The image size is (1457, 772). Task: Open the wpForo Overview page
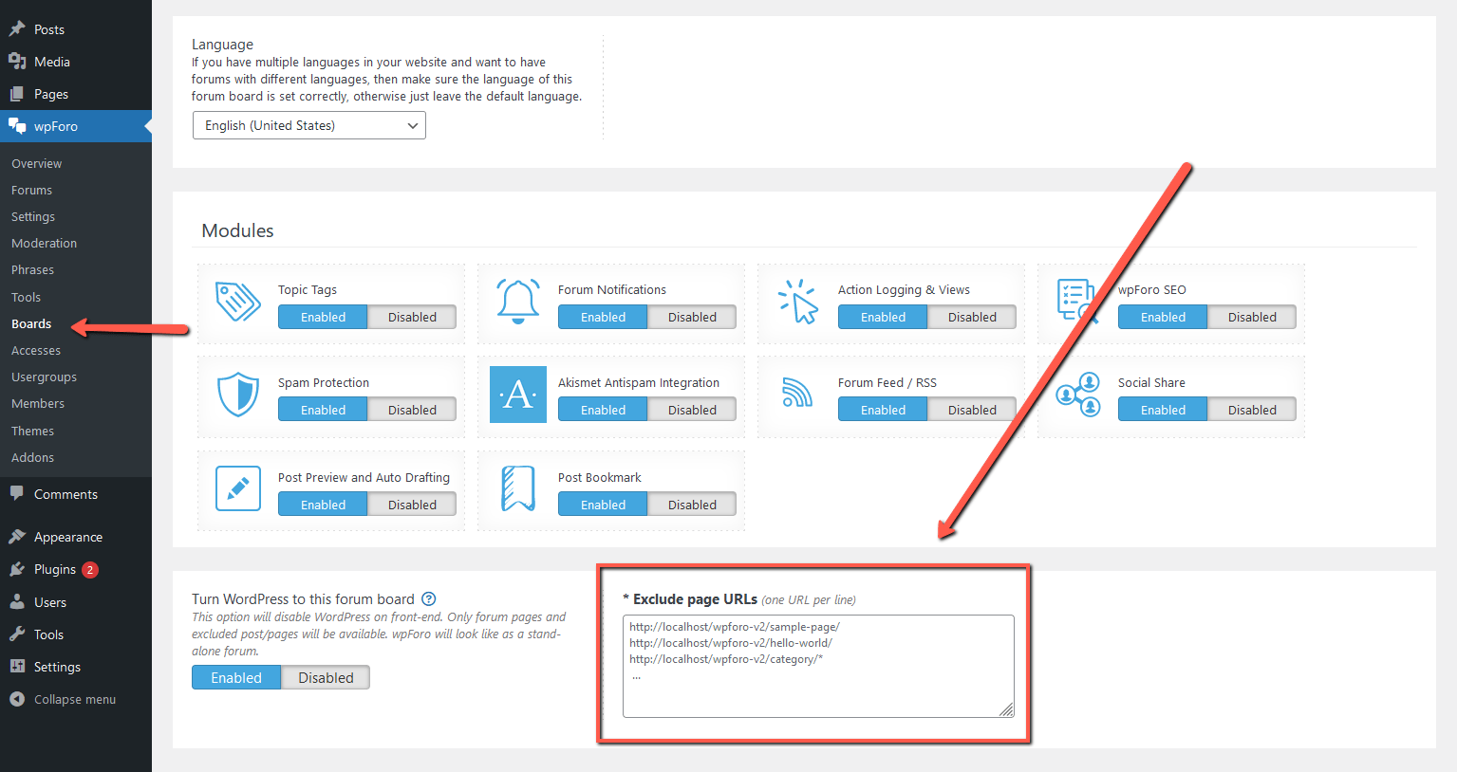(36, 163)
